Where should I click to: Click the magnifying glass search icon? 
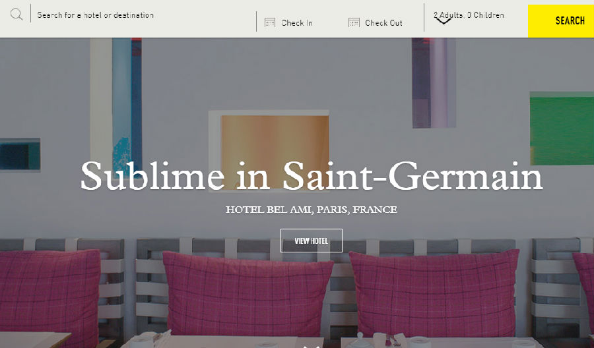coord(16,14)
